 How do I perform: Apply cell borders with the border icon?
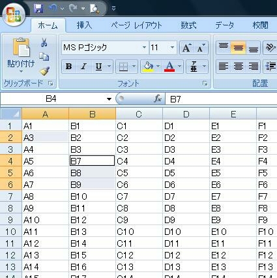point(123,67)
